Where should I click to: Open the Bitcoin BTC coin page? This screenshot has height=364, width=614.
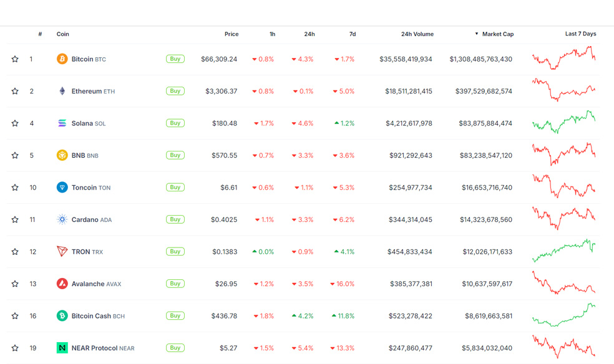89,59
